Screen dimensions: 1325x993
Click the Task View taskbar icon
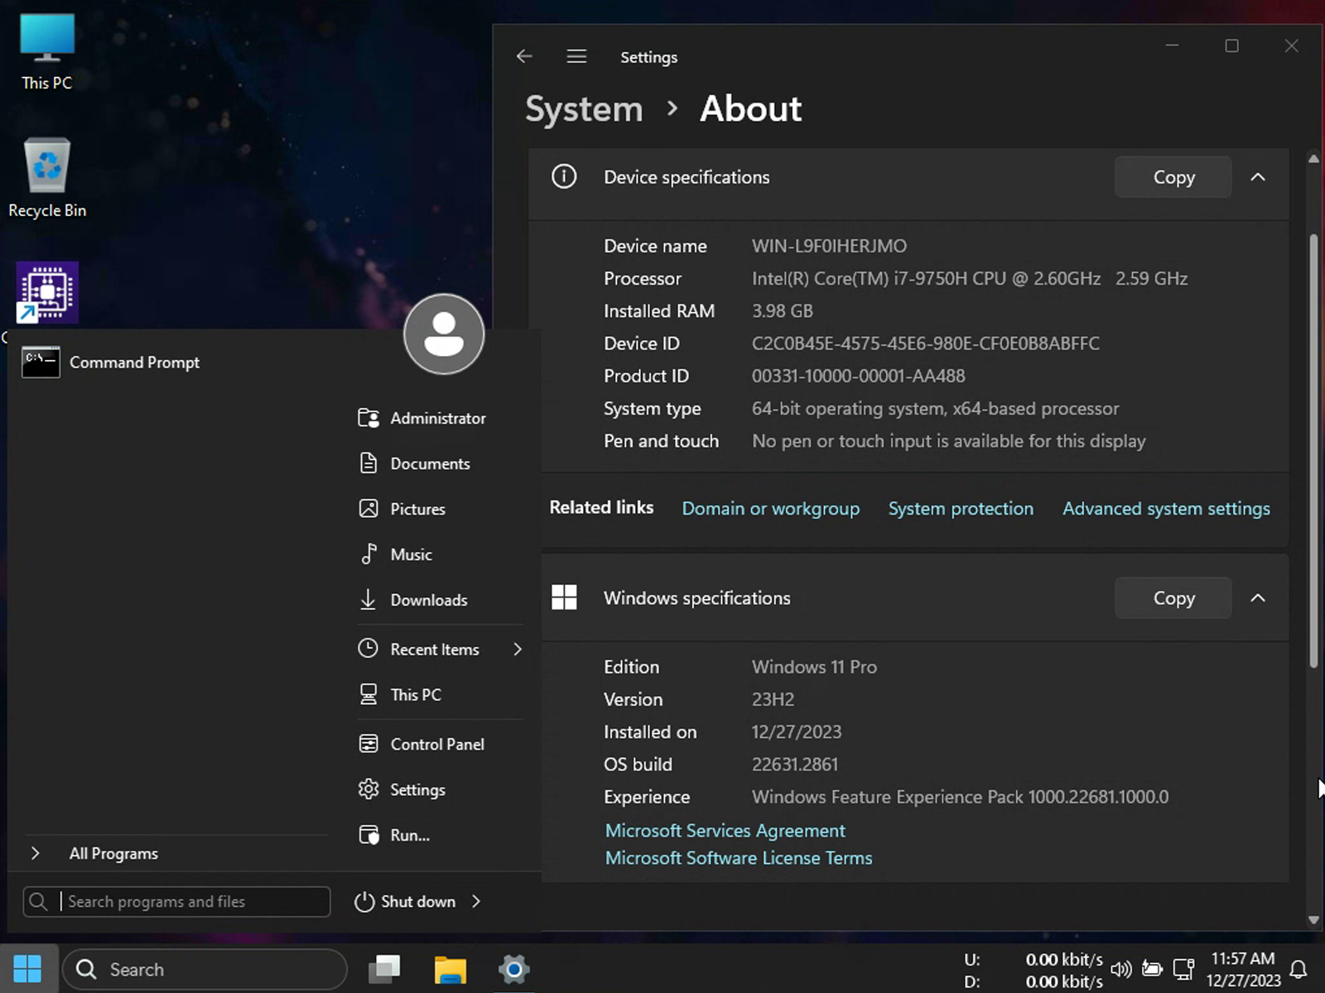[x=385, y=969]
